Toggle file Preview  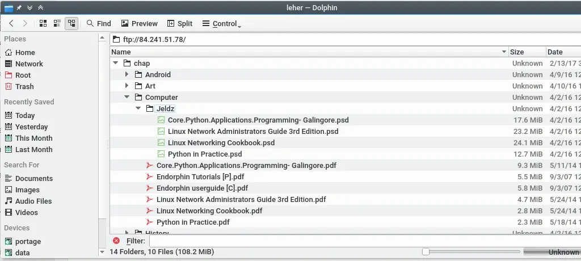(x=140, y=23)
